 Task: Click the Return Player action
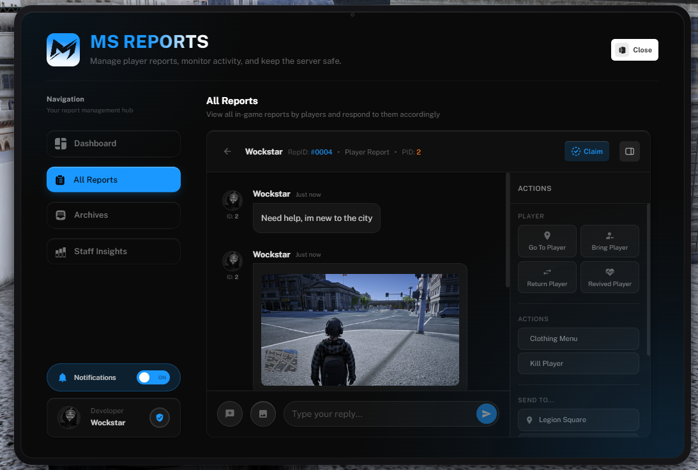click(x=547, y=277)
